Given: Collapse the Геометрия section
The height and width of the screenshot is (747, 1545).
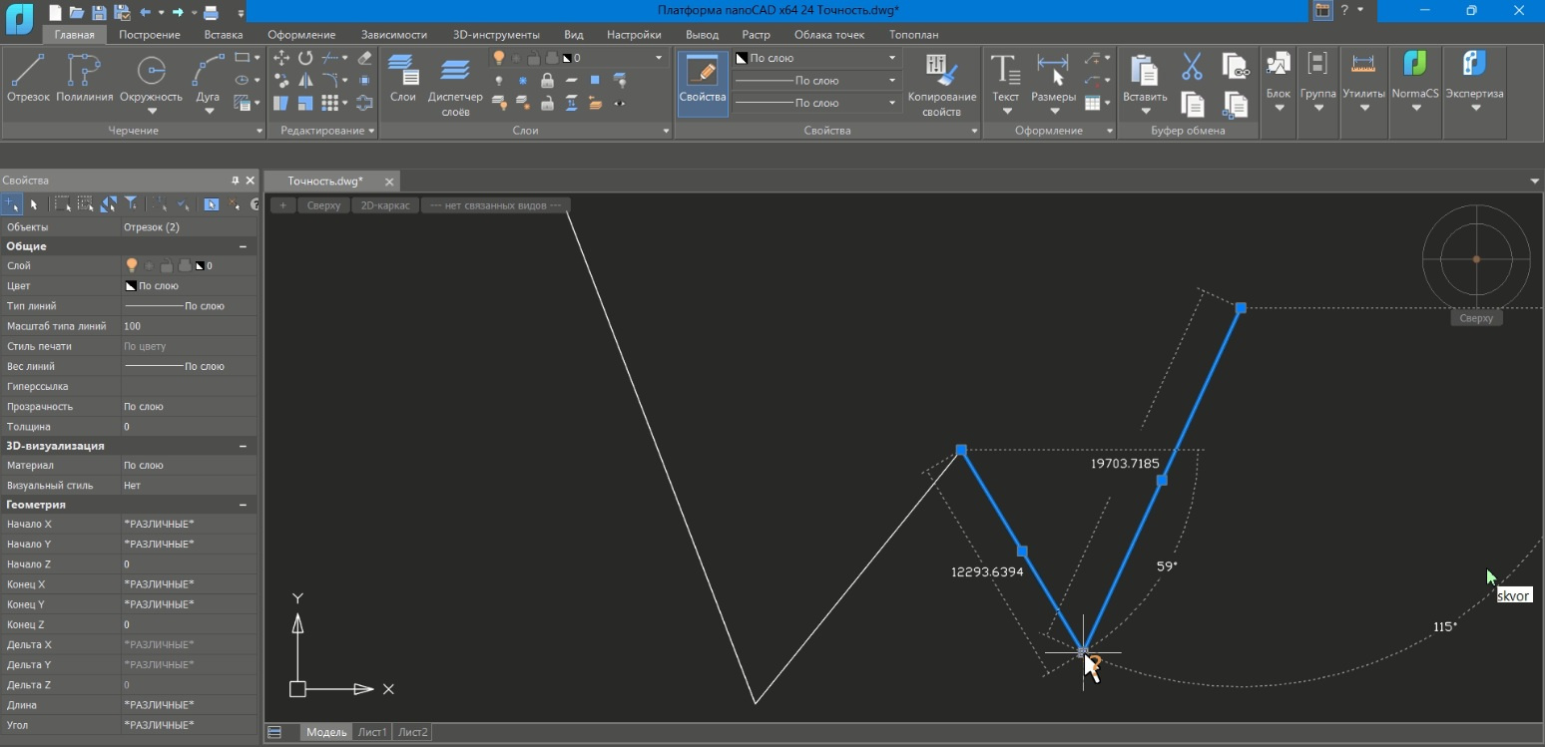Looking at the screenshot, I should [243, 505].
